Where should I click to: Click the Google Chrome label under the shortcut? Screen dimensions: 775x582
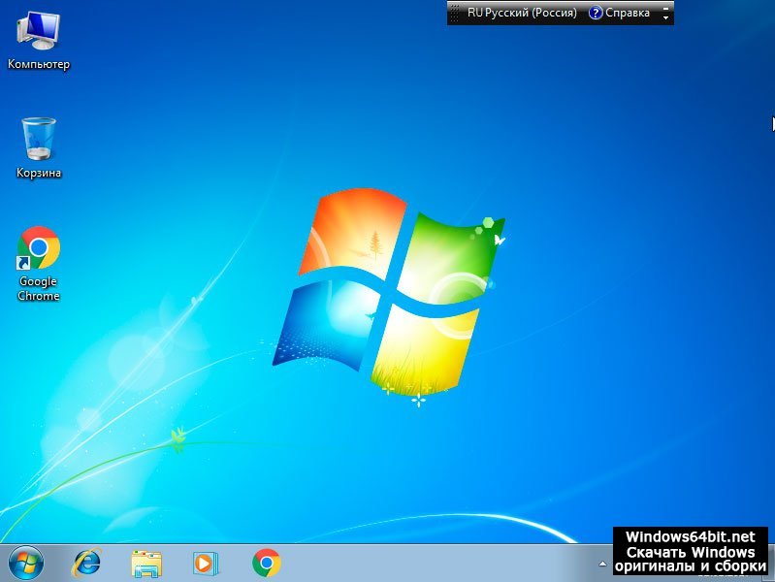pyautogui.click(x=39, y=289)
